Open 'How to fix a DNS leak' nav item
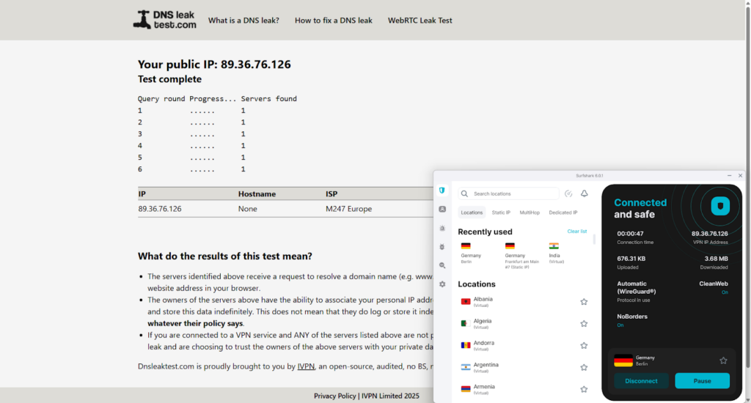Viewport: 751px width, 403px height. [x=334, y=21]
